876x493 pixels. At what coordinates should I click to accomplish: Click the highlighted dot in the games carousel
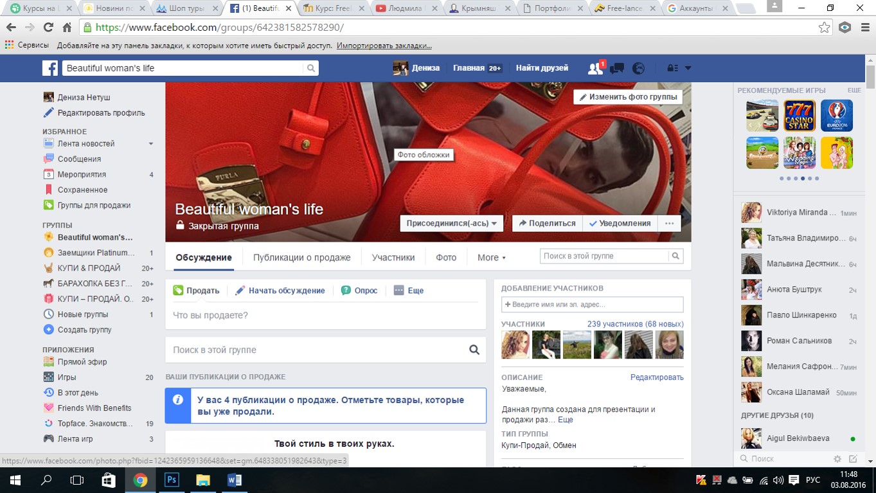tap(803, 179)
